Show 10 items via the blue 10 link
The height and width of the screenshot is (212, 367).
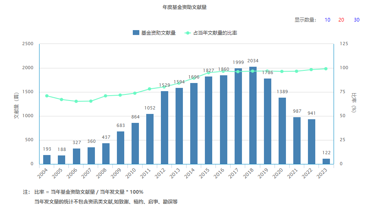tap(327, 20)
